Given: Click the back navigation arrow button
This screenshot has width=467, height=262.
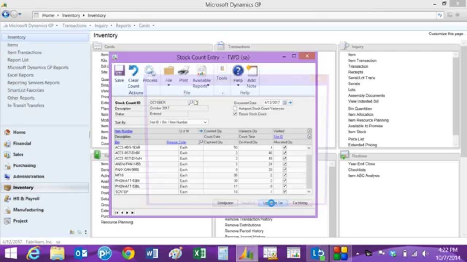Looking at the screenshot, I should coord(5,15).
